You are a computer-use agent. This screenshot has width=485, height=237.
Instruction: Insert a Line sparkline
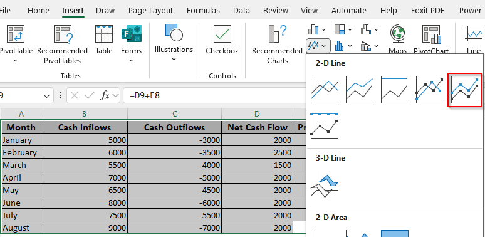474,39
